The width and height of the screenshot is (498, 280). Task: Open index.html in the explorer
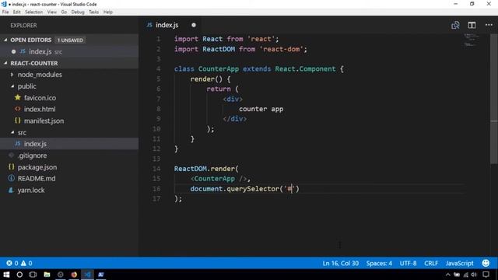(x=69, y=109)
